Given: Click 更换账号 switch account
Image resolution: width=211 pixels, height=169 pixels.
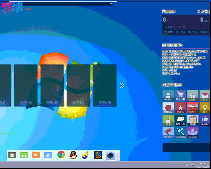Looking at the screenshot, I should coord(204,32).
